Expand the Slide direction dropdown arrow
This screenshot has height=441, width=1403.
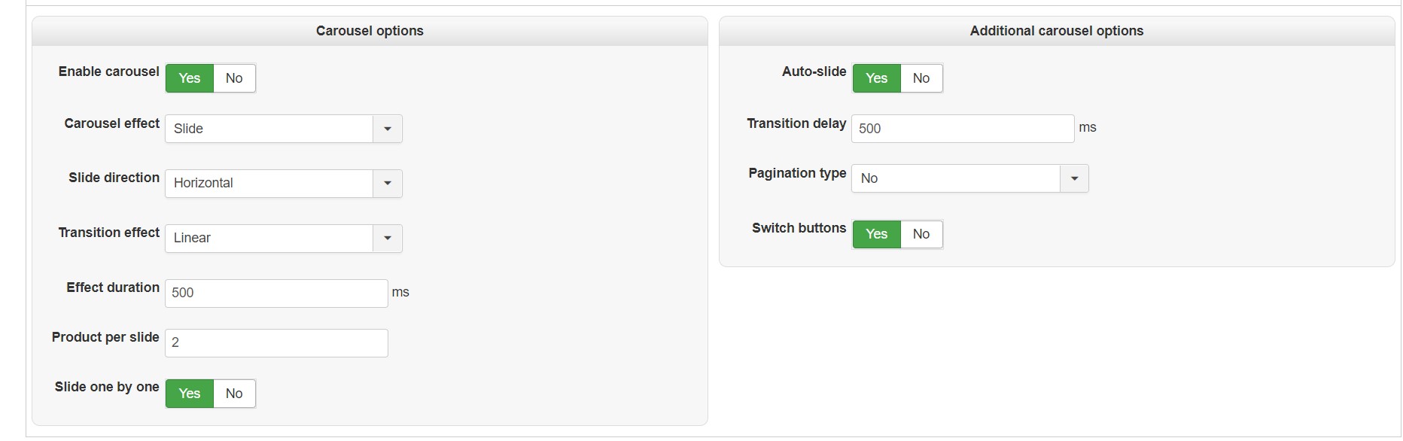(388, 184)
